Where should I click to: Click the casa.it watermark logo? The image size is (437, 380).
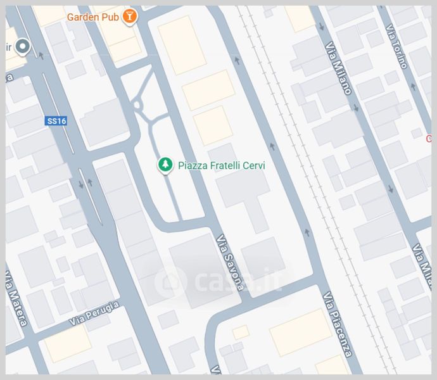217,281
